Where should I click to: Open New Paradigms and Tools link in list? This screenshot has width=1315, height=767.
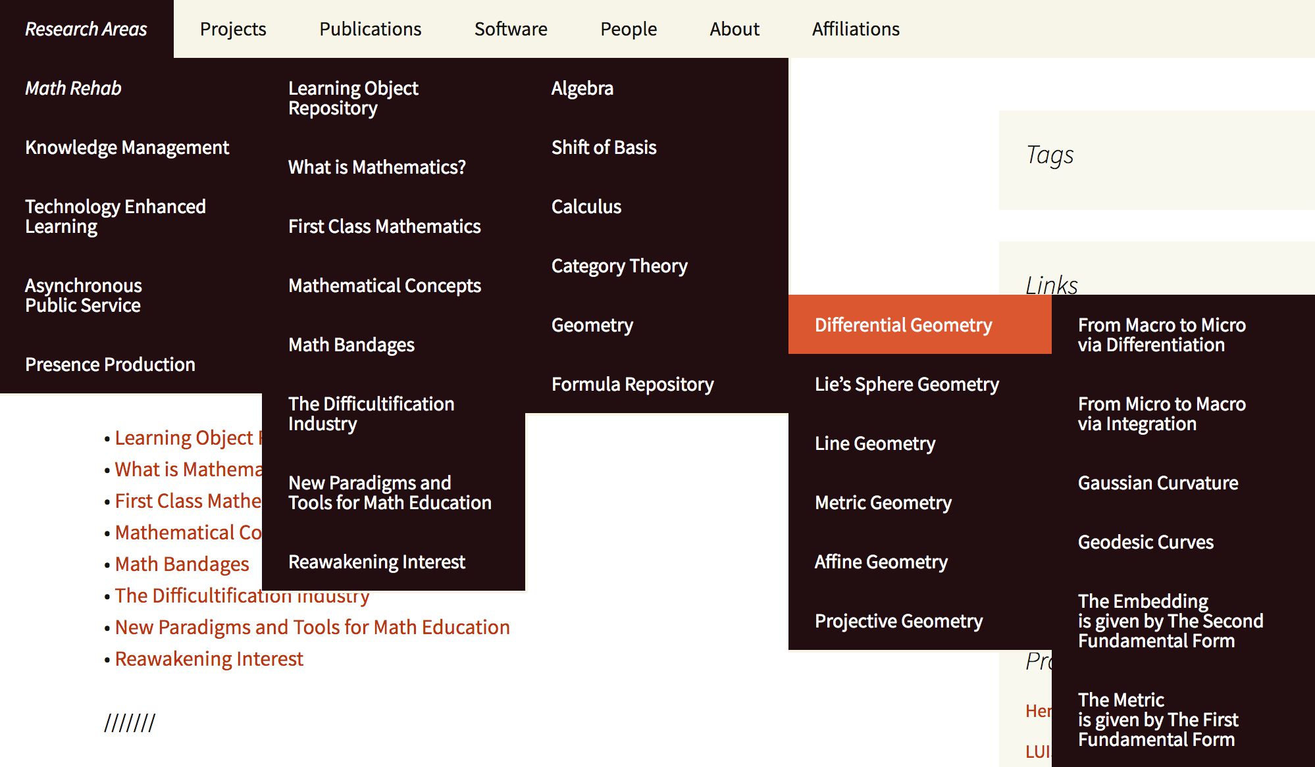click(312, 627)
